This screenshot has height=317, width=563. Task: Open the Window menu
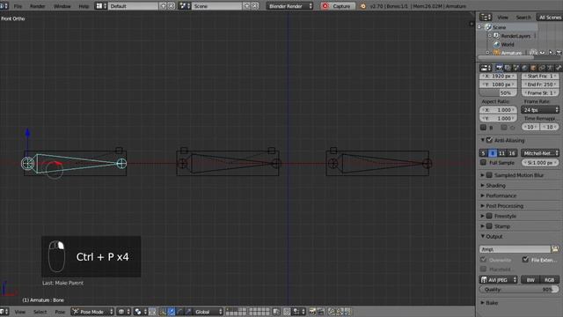tap(62, 6)
